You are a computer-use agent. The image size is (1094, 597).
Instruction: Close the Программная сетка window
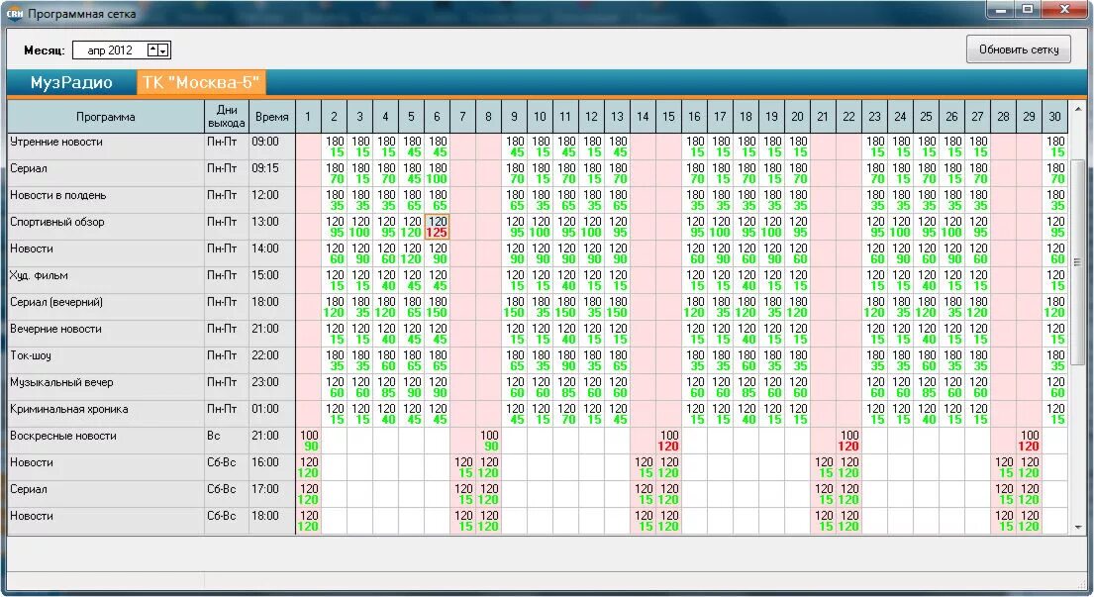coord(1064,10)
